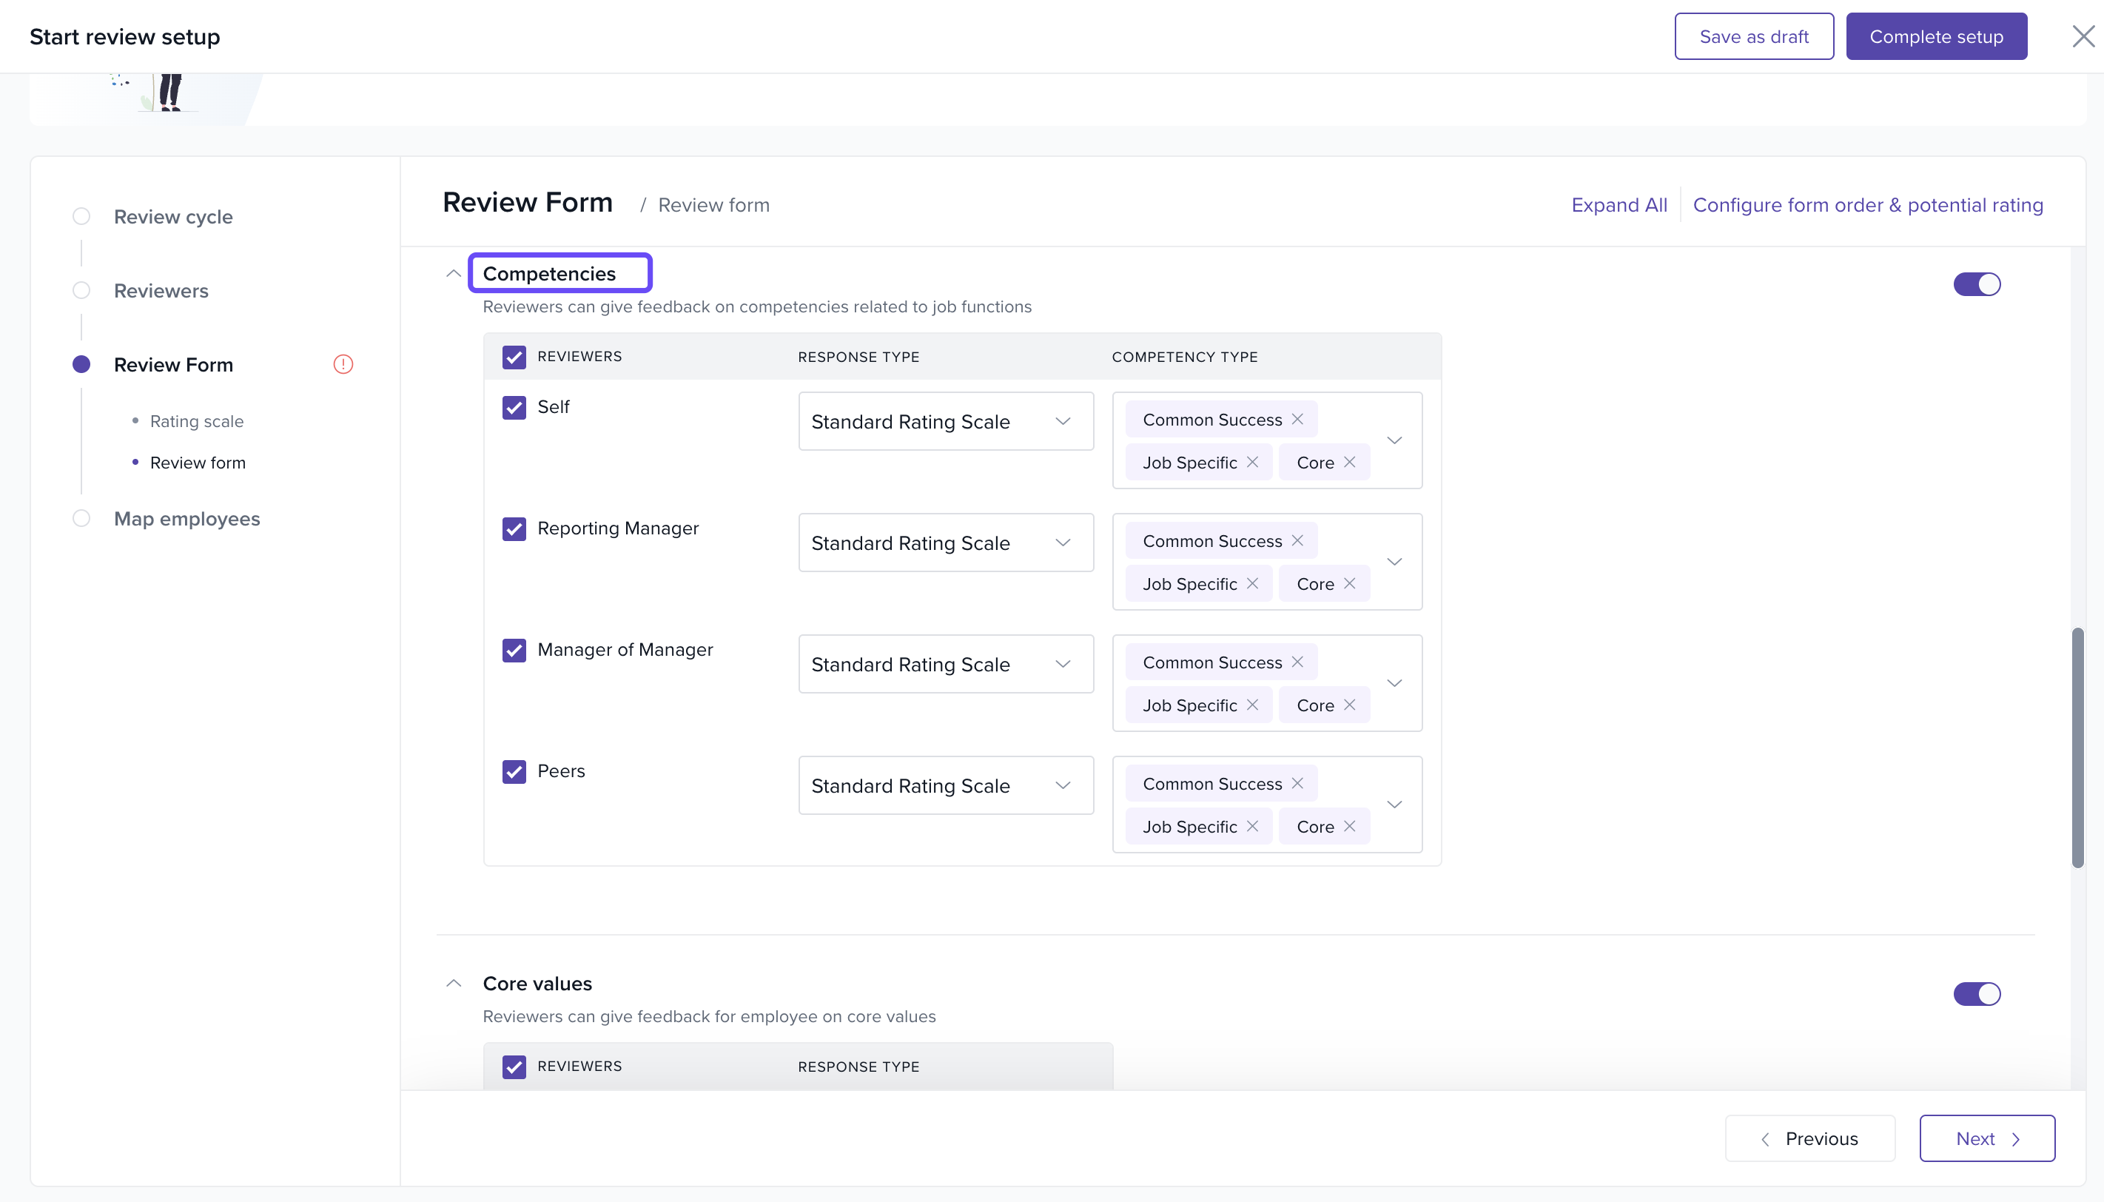The width and height of the screenshot is (2104, 1202).
Task: Go to Map employees step
Action: pos(186,518)
